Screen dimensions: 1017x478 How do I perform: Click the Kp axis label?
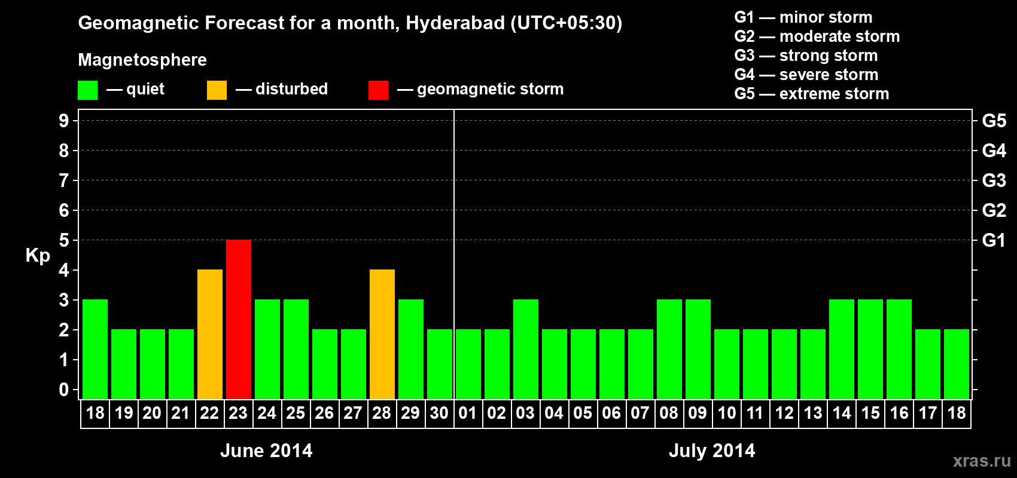tap(38, 256)
